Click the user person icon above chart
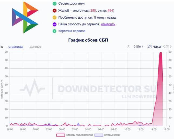 [128, 47]
